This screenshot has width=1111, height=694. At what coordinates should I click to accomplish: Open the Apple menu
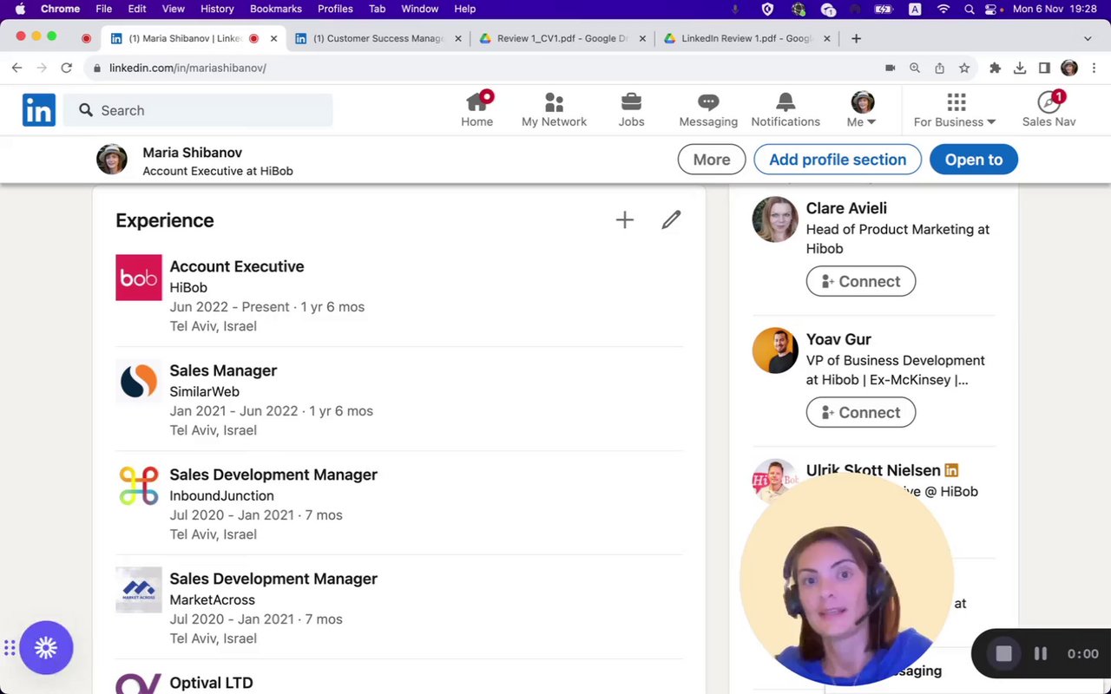(x=20, y=9)
